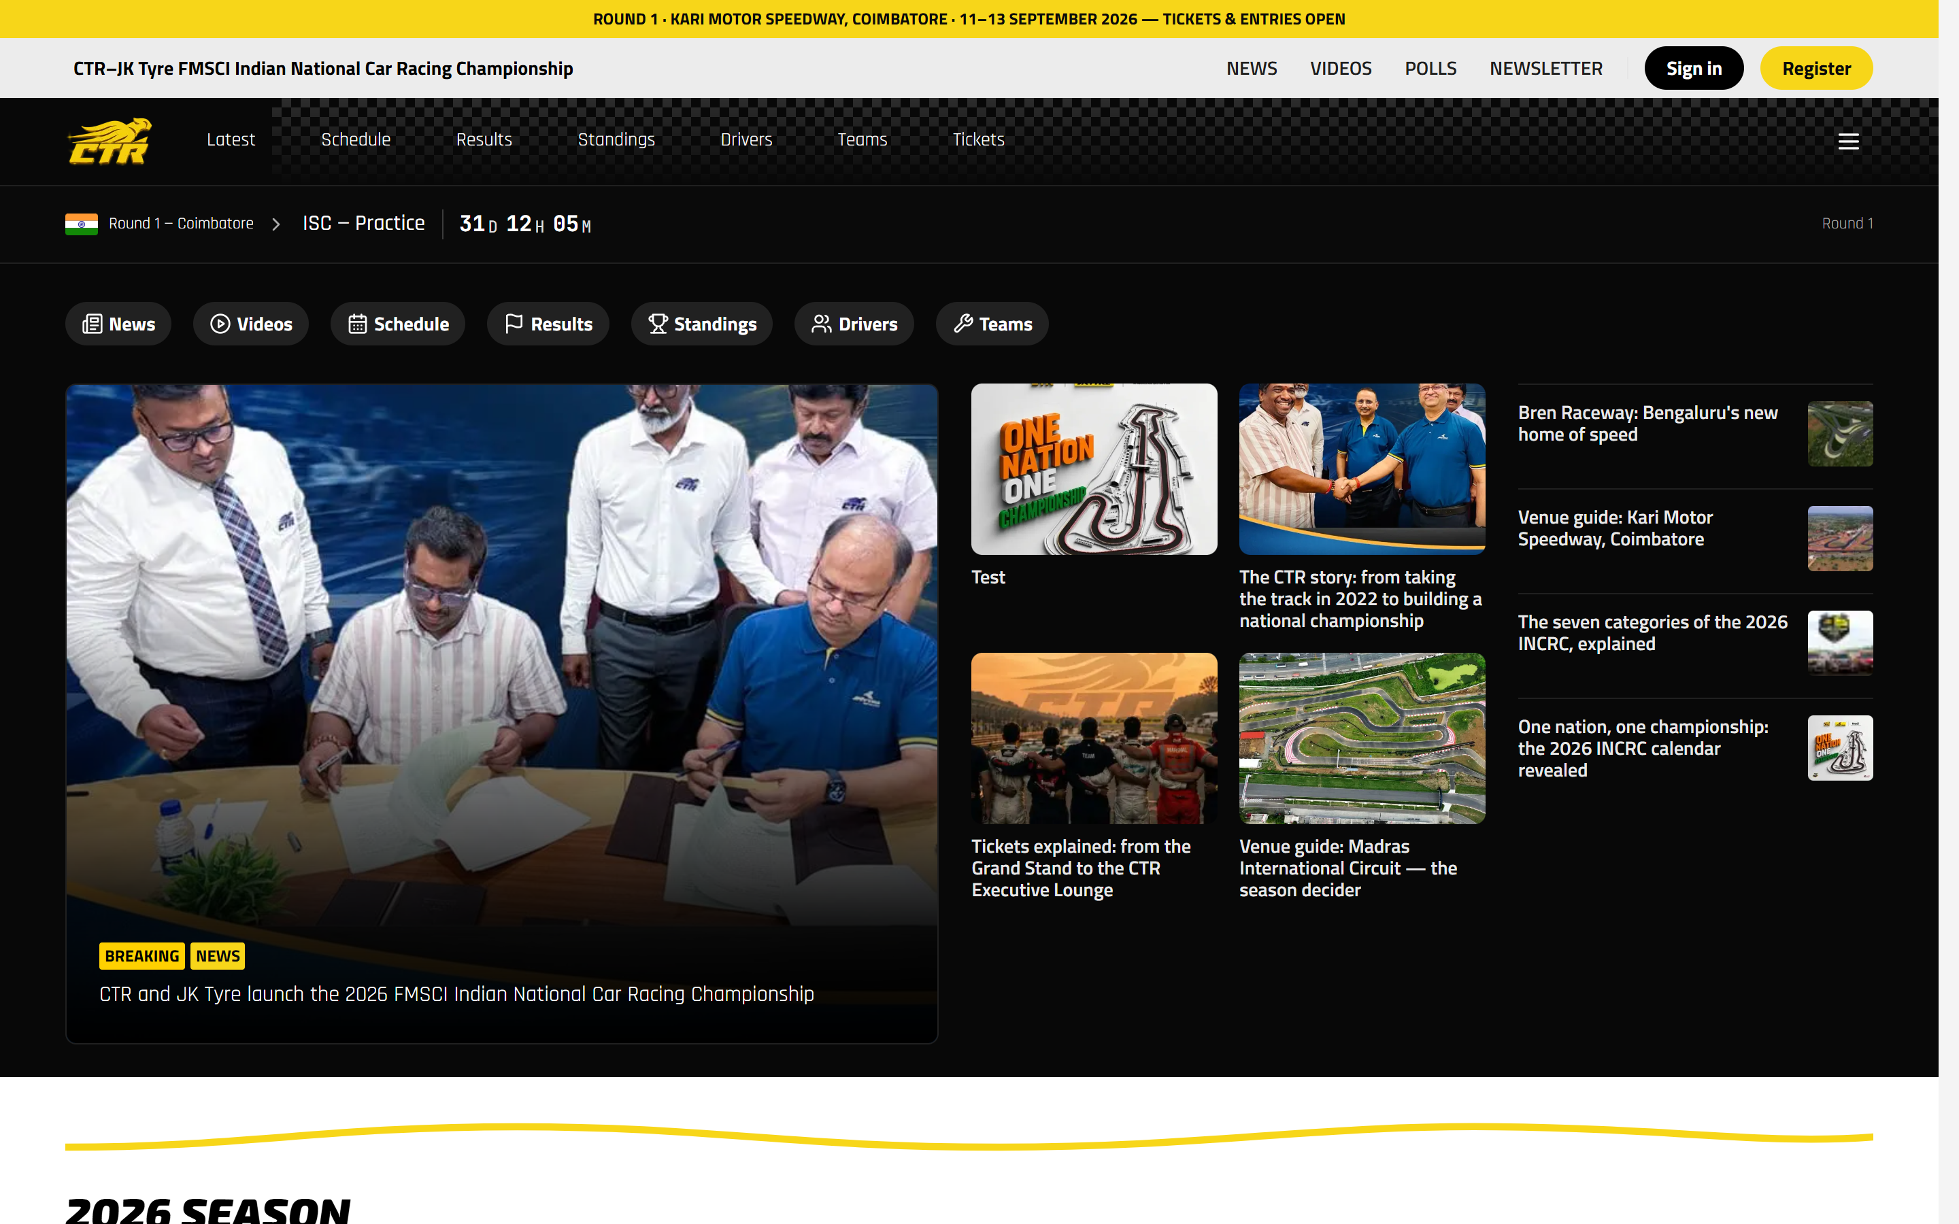The width and height of the screenshot is (1959, 1224).
Task: Click the newspaper icon on News pill
Action: click(x=93, y=324)
